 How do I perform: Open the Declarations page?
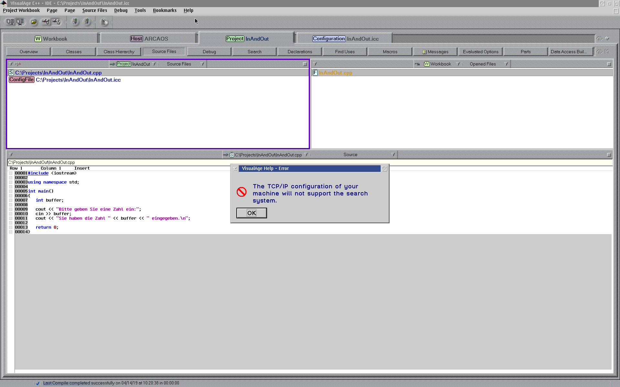tap(300, 52)
